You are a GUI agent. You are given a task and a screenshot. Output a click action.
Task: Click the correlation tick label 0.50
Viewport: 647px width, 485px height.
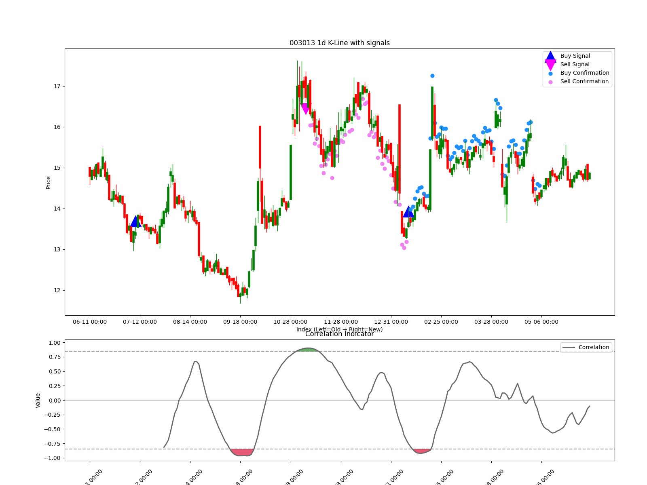pos(54,372)
